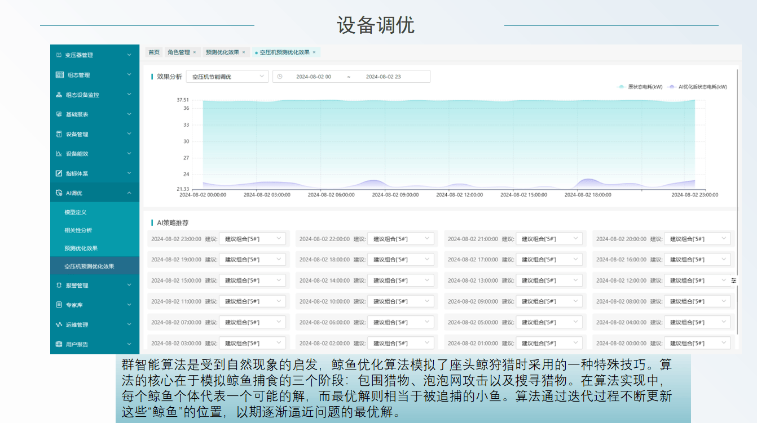Click the 变压器管理 sidebar icon
Screen dimensions: 757x423
click(x=59, y=55)
